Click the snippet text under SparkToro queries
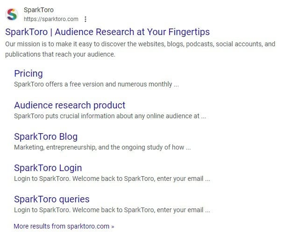The image size is (284, 236). pyautogui.click(x=112, y=210)
